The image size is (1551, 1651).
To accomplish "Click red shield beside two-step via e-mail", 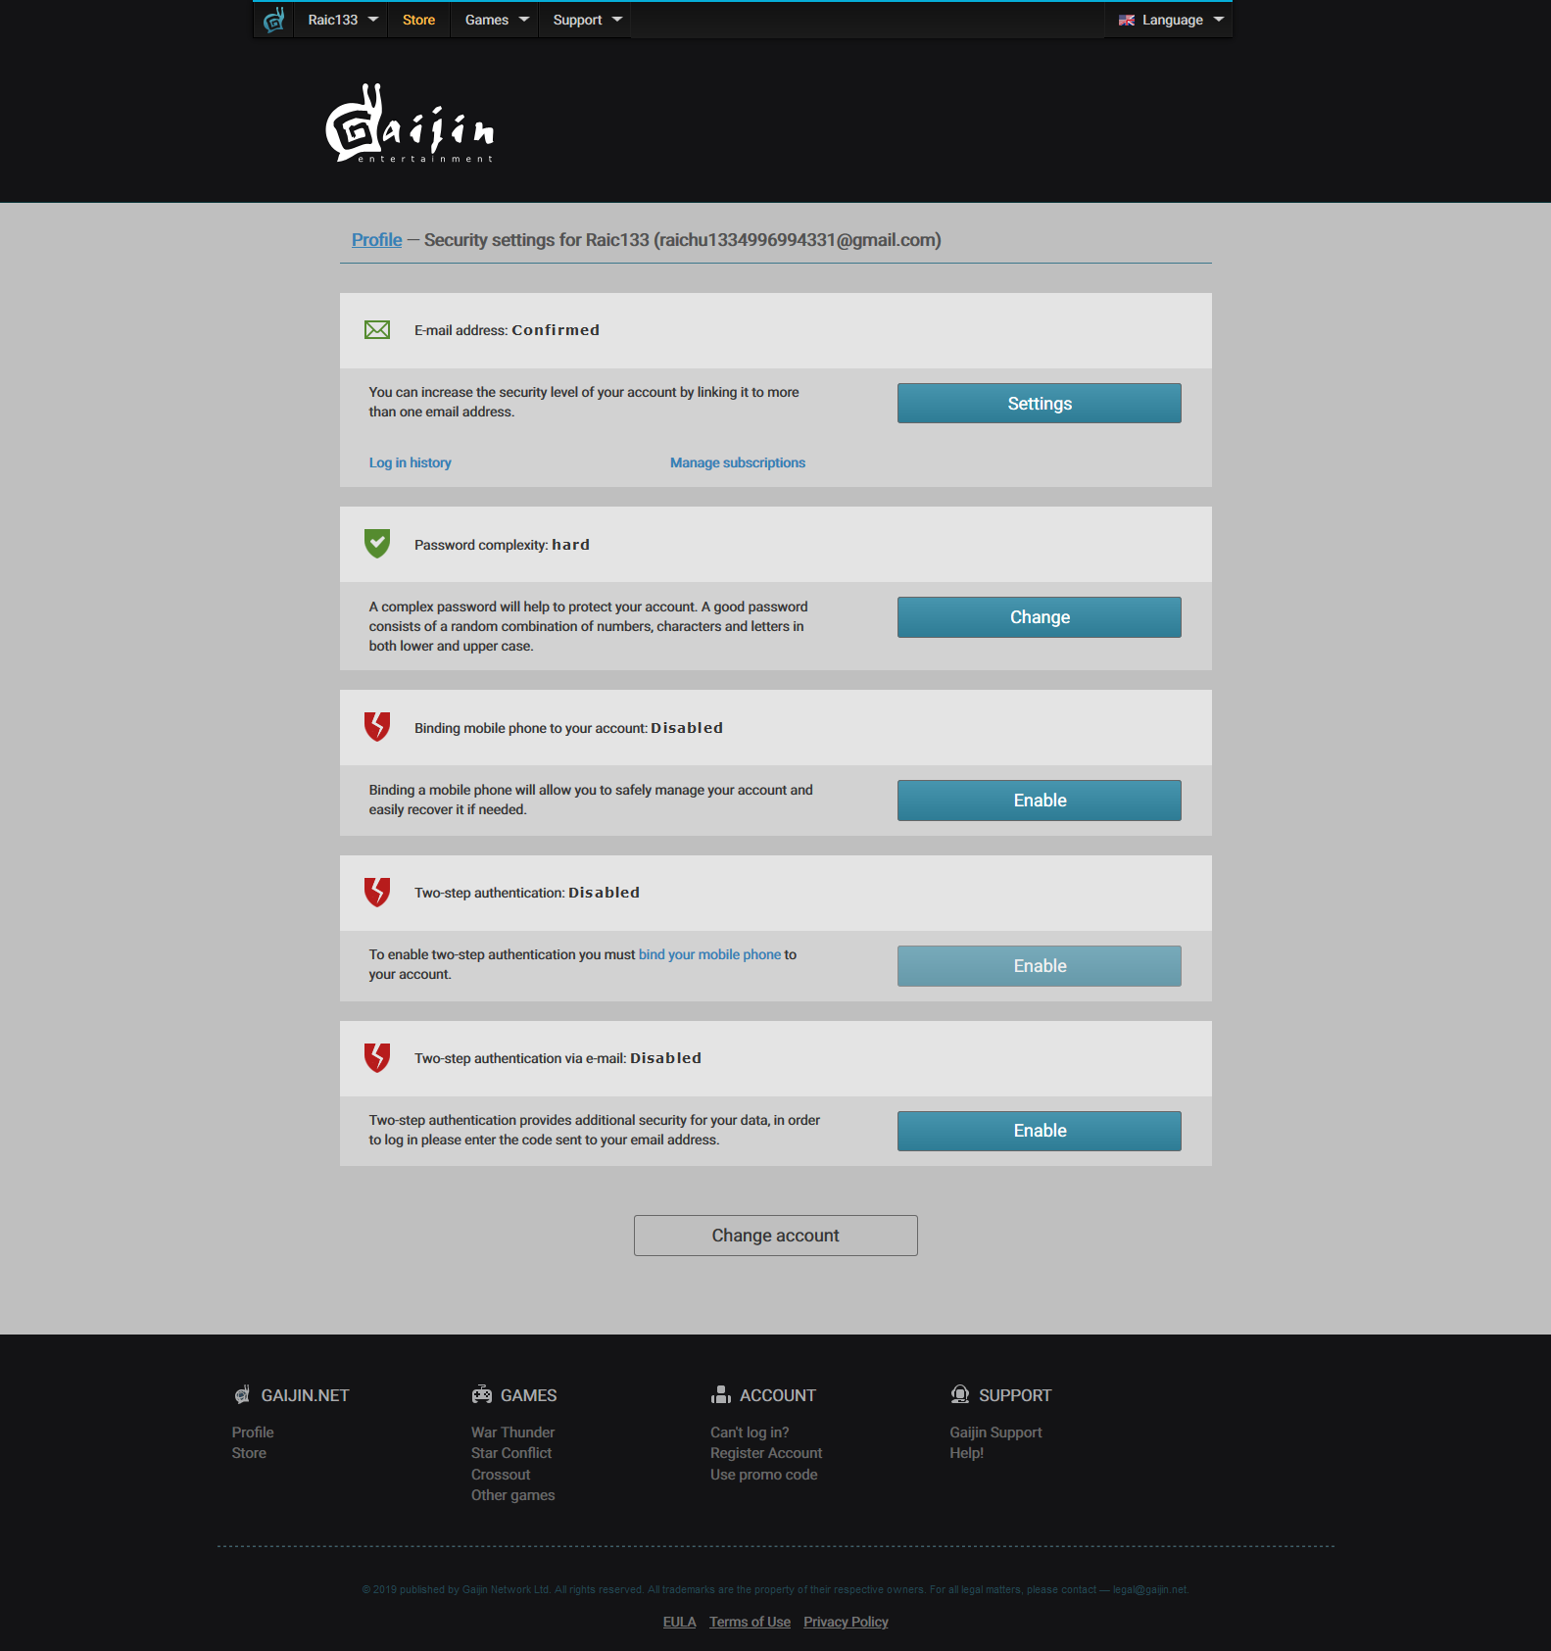I will coord(377,1057).
